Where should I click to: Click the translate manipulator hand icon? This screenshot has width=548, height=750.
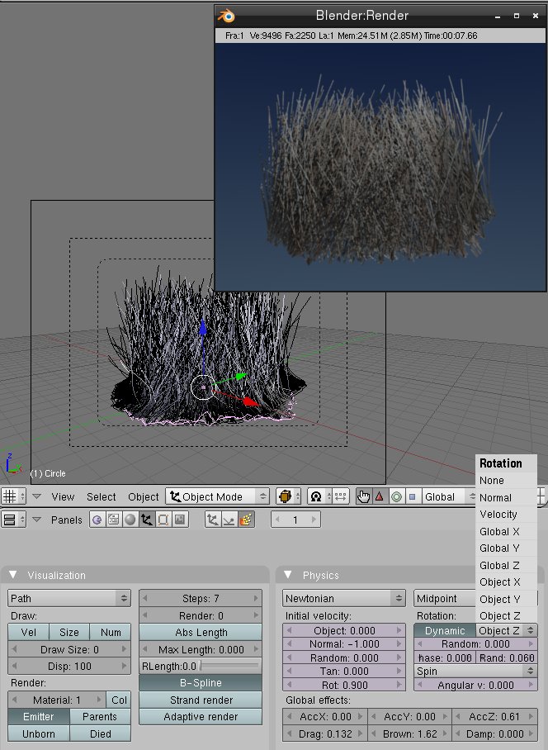pyautogui.click(x=363, y=496)
